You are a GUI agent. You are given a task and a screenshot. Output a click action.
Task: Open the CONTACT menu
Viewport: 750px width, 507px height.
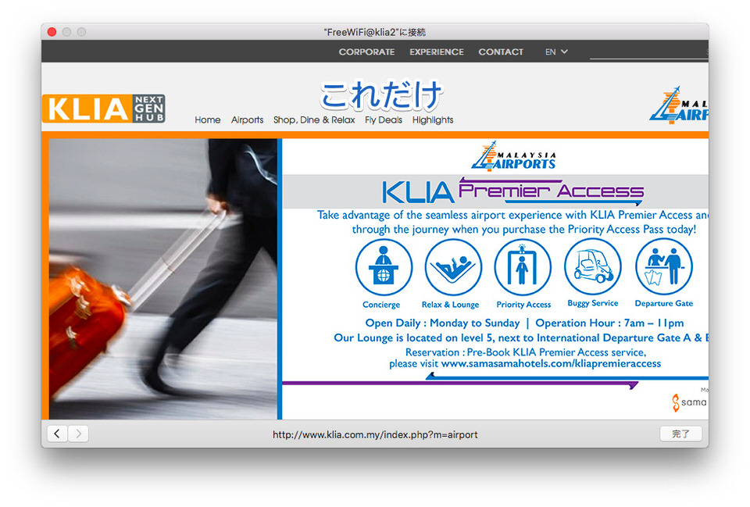(x=501, y=52)
